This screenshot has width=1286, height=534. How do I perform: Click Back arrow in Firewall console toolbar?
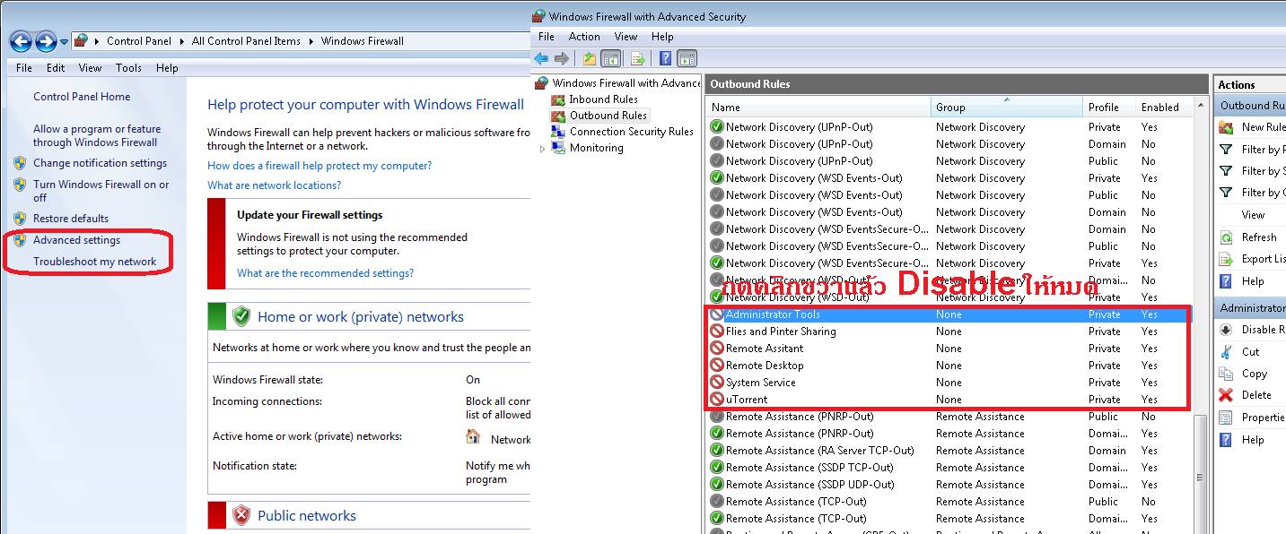(x=541, y=59)
